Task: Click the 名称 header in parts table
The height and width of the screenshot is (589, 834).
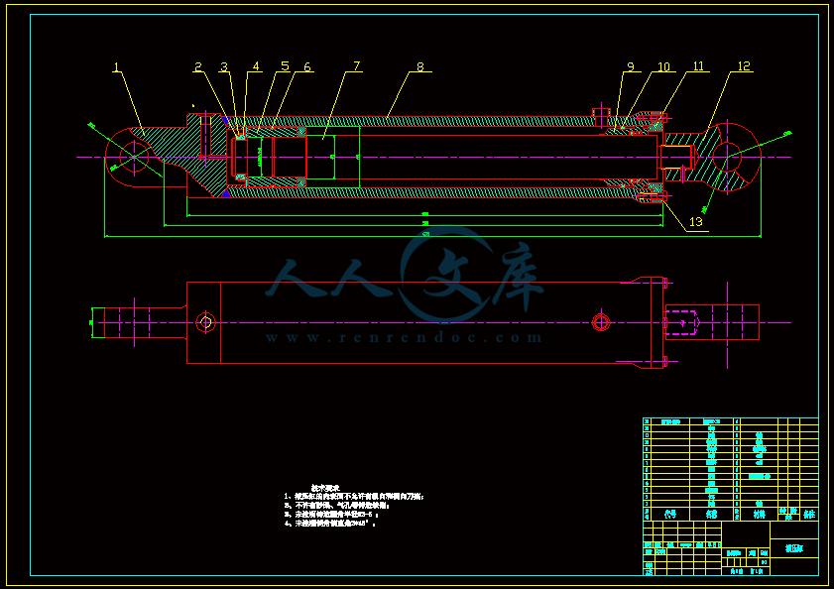Action: (x=712, y=515)
